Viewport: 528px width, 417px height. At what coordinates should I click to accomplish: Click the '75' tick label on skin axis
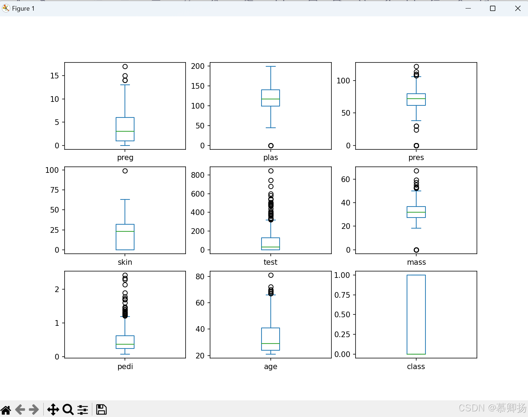click(55, 190)
